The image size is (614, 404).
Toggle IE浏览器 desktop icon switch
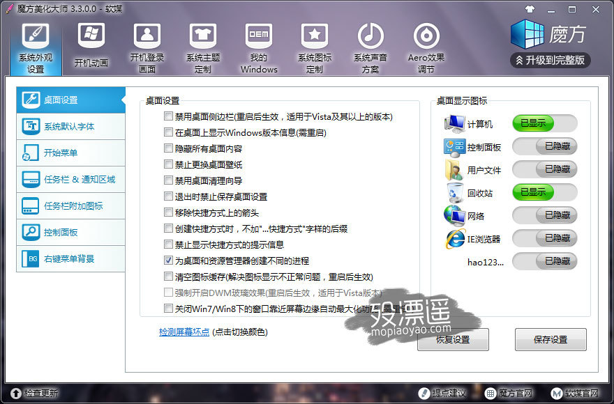545,238
